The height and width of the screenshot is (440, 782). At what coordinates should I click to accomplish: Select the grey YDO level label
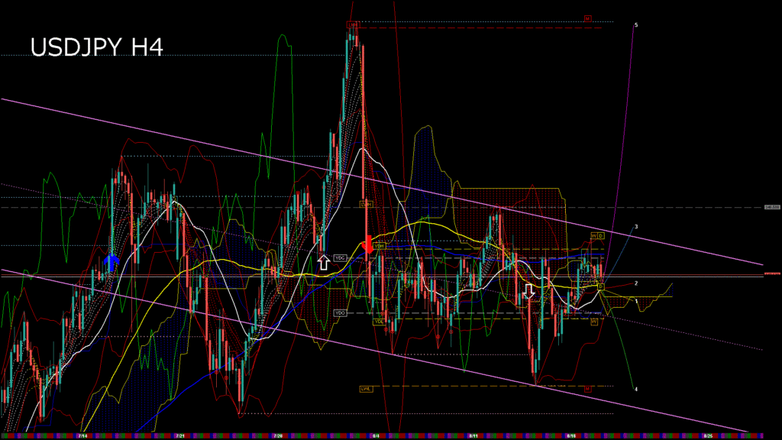tap(341, 313)
